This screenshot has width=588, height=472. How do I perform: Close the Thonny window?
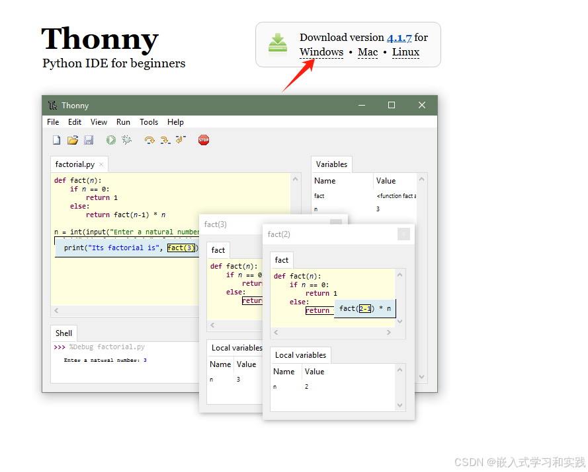click(422, 105)
